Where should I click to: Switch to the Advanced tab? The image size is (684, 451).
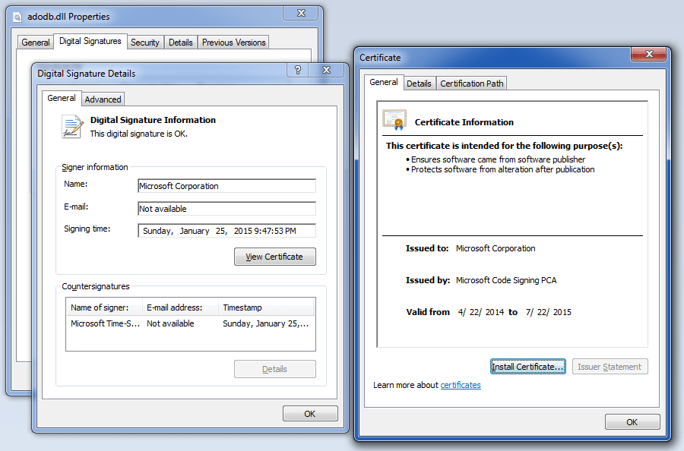tap(103, 99)
